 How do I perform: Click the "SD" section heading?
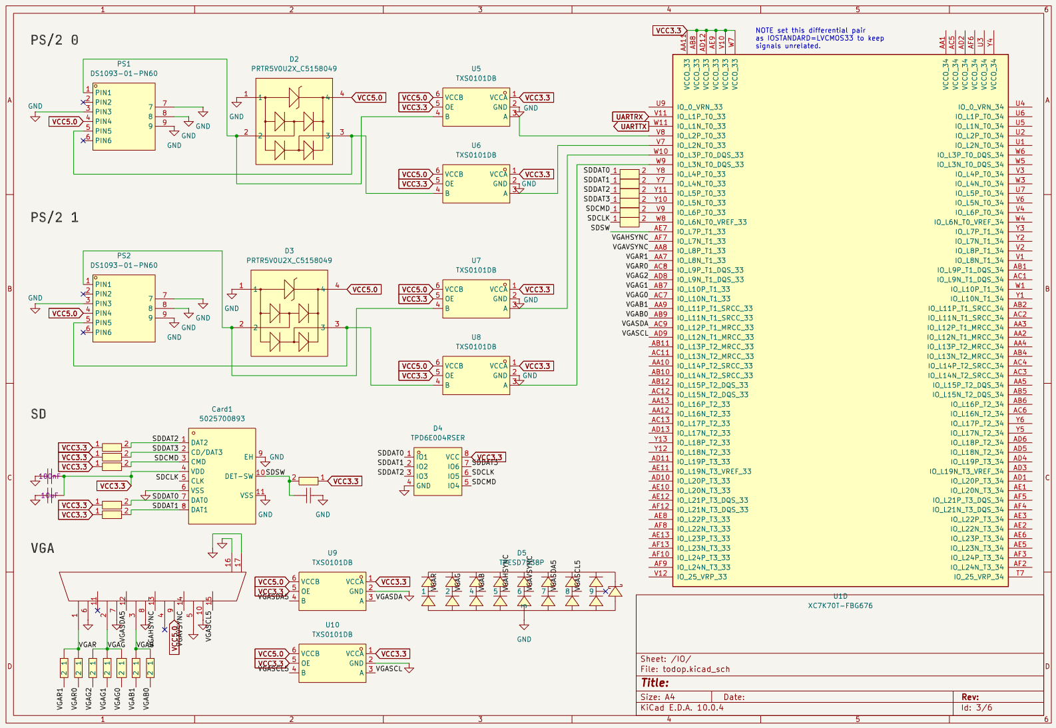point(39,414)
